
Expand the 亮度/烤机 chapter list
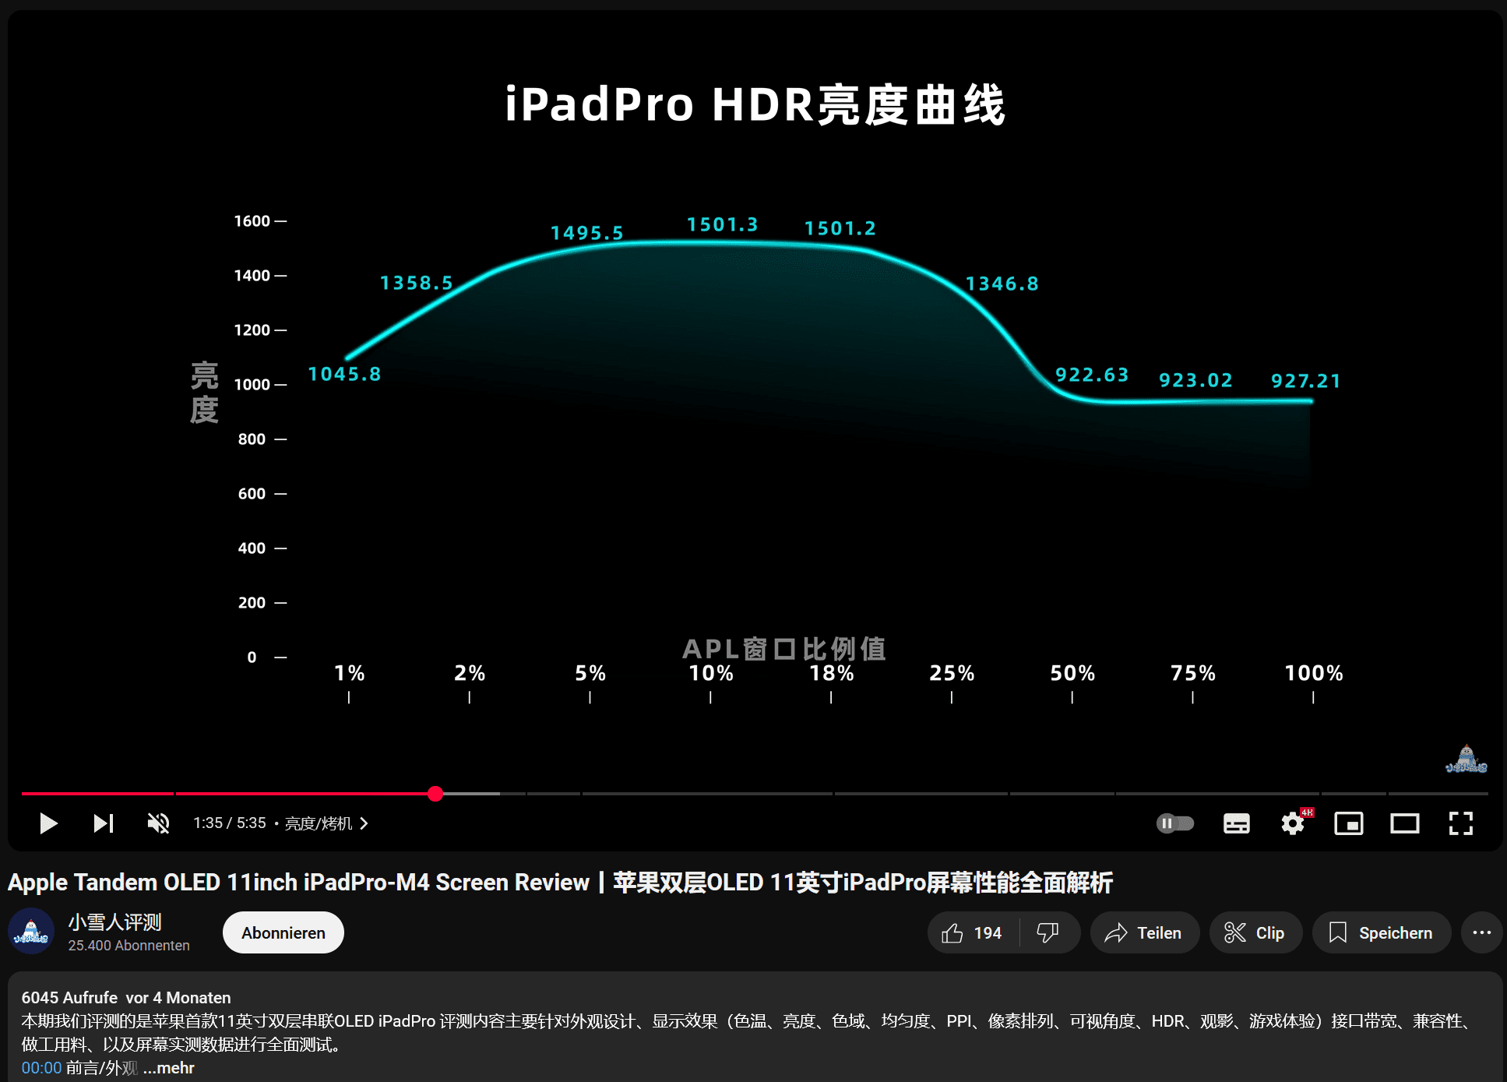click(326, 823)
